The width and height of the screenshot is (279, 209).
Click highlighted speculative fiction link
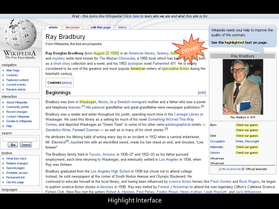175,69
